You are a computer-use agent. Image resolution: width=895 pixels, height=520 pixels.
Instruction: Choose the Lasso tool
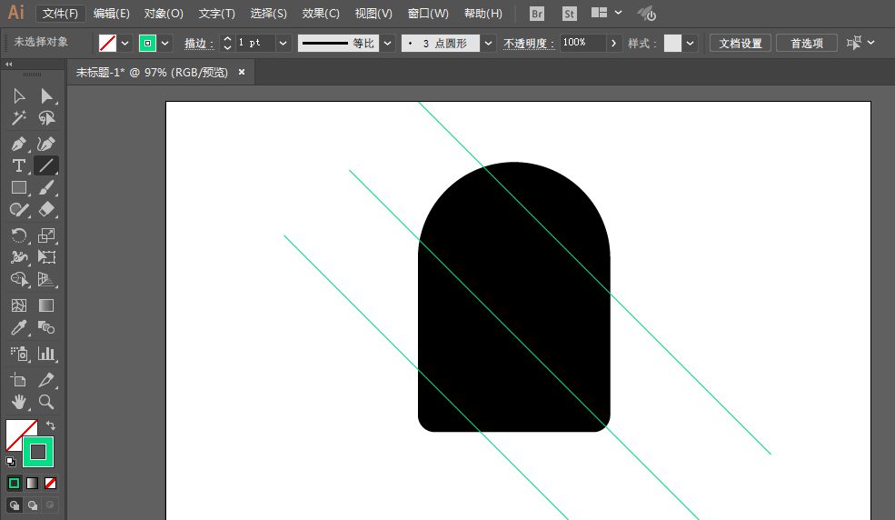[46, 118]
